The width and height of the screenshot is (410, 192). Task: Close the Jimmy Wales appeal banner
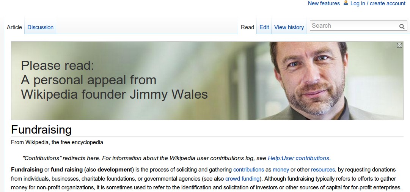click(399, 46)
